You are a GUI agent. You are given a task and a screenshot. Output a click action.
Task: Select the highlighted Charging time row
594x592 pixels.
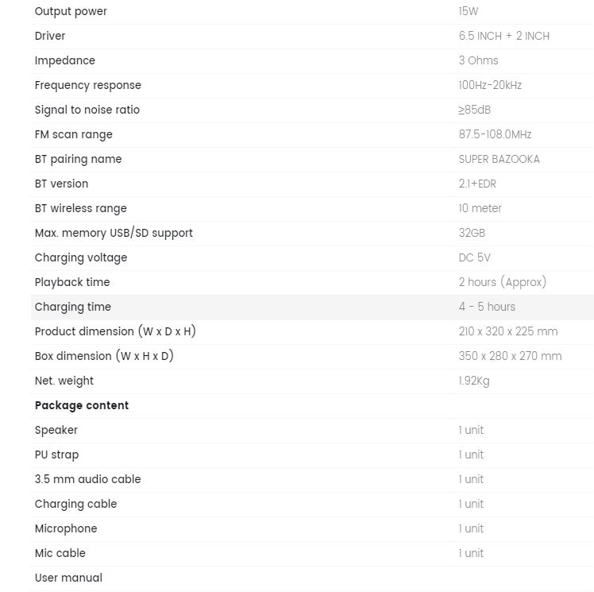(312, 307)
